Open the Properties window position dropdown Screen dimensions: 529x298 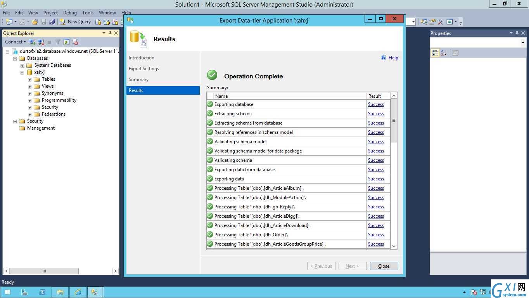point(511,33)
